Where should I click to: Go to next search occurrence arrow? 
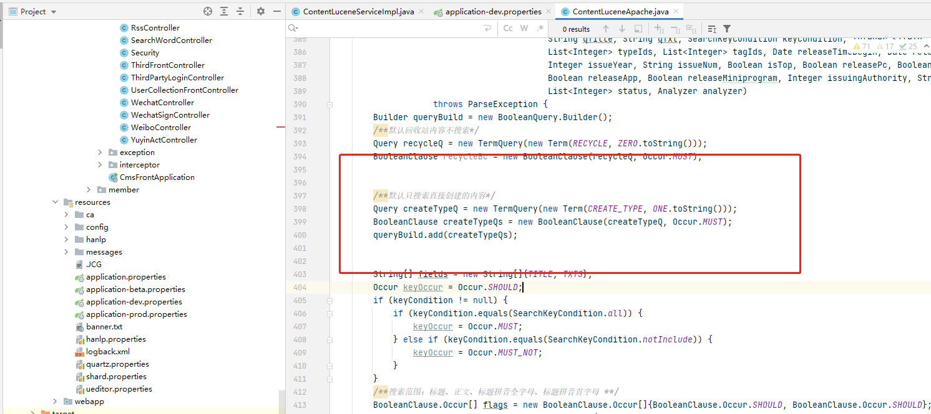tap(621, 29)
